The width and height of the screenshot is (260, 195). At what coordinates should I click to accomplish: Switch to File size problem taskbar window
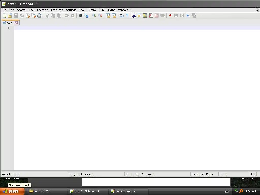[x=128, y=191]
